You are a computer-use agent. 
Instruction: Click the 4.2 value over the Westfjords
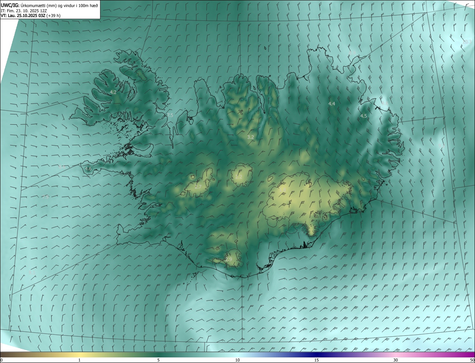[x=113, y=92]
